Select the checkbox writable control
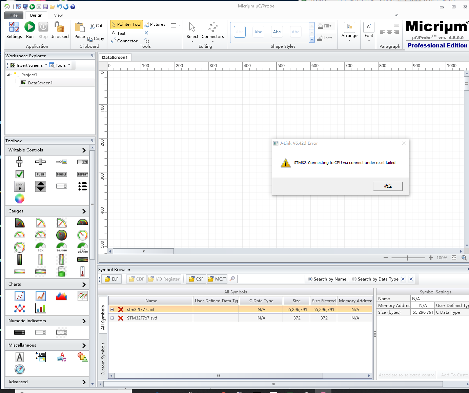The image size is (469, 393). click(x=20, y=174)
